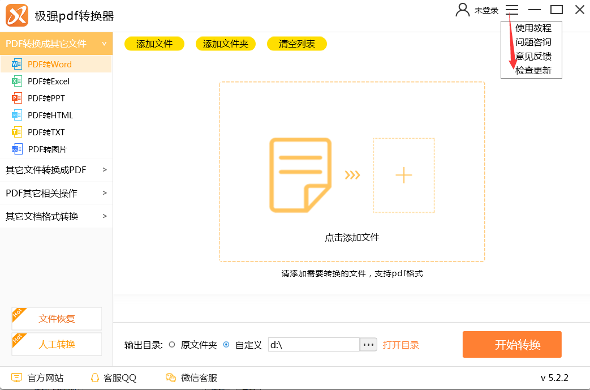Choose the PDF转PPT conversion icon
Viewport: 590px width, 390px height.
[x=16, y=98]
